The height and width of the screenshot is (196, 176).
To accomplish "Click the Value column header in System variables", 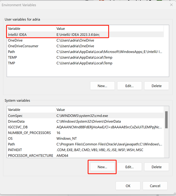I will [x=108, y=110].
